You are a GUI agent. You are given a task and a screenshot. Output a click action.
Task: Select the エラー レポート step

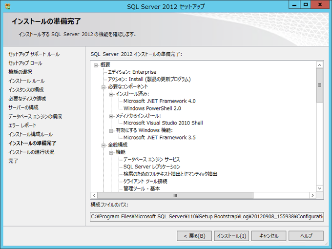pyautogui.click(x=22, y=125)
